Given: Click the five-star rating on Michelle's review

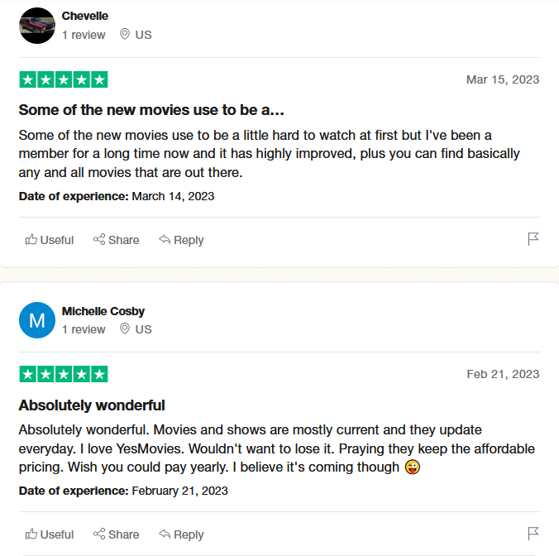Looking at the screenshot, I should pyautogui.click(x=64, y=374).
